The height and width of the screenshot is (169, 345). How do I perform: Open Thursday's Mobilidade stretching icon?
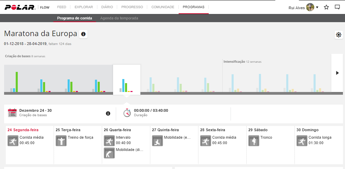click(157, 140)
